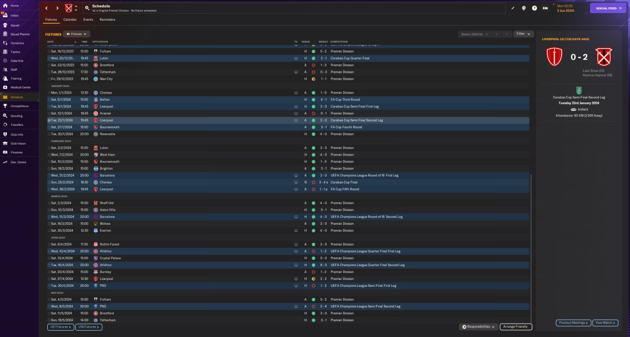Click the club switcher up/down chevrons
Screen dimensions: 630x337
(76, 8)
